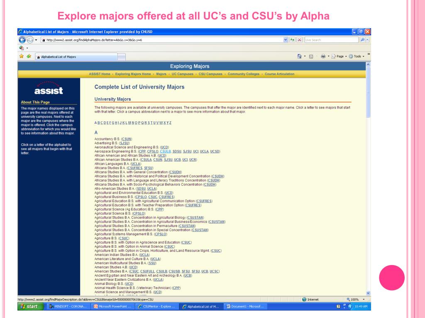This screenshot has width=425, height=318.
Task: Click the magnifier search icon
Action: click(362, 40)
